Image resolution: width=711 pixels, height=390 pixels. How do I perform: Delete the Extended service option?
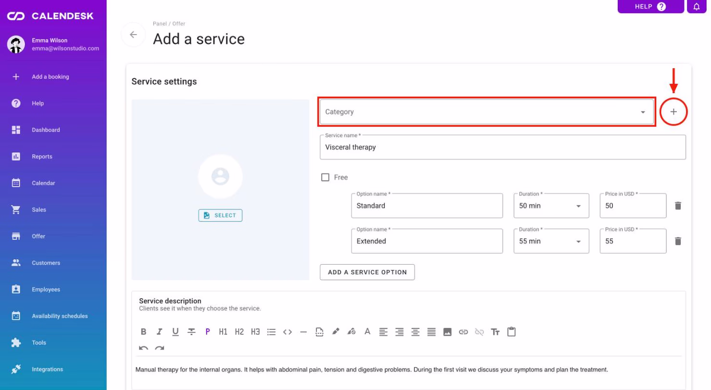coord(678,241)
